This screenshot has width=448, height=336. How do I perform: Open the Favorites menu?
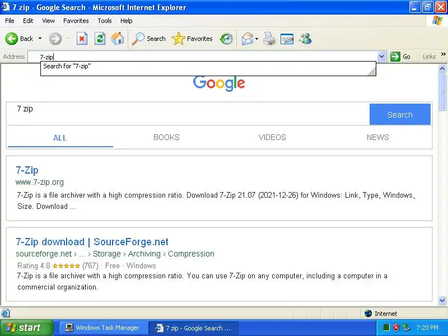click(x=76, y=21)
